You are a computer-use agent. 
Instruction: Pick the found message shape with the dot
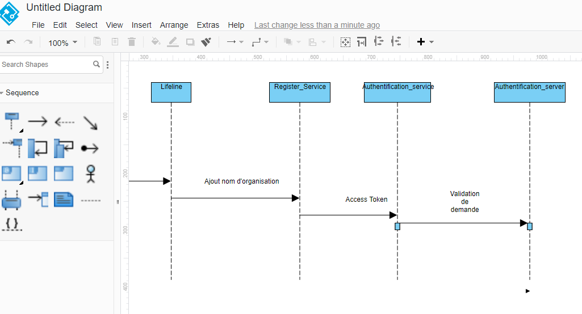point(90,148)
